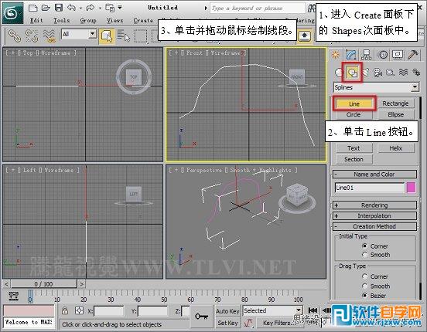Viewport: 427px width, 332px height.
Task: Open the Select by Name tool
Action: [124, 36]
